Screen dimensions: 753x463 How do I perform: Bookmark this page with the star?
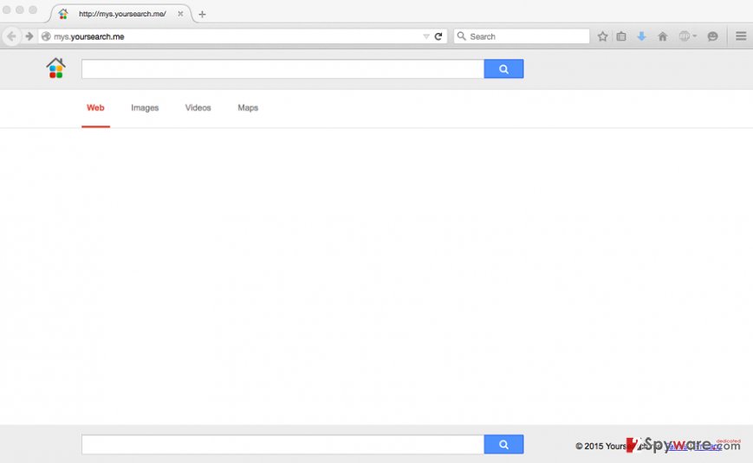(x=602, y=36)
